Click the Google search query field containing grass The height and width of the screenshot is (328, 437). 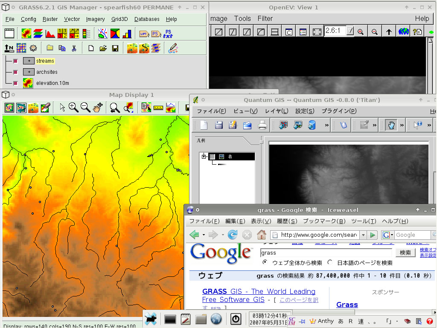point(326,253)
